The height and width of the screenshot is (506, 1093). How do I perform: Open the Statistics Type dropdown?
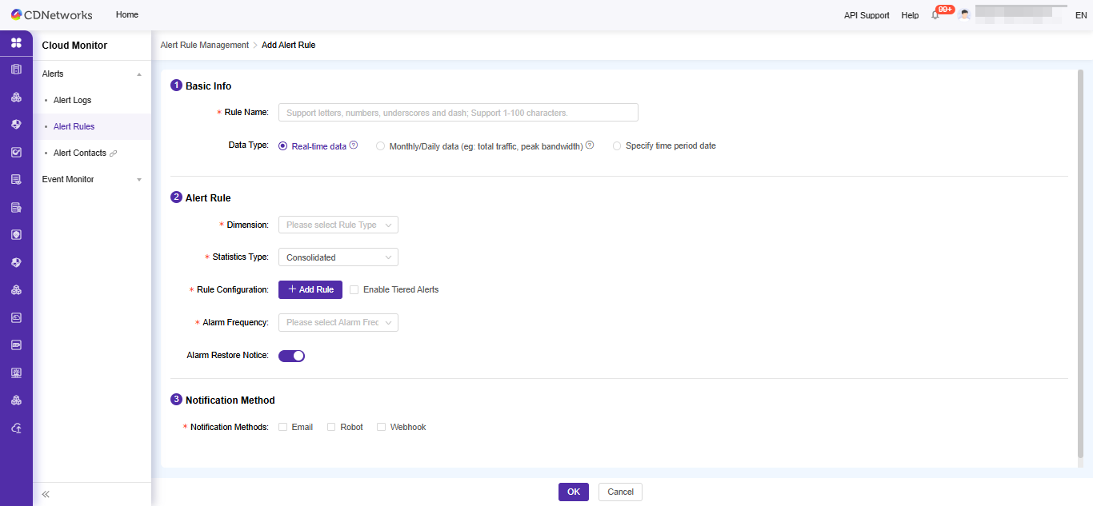pos(338,257)
